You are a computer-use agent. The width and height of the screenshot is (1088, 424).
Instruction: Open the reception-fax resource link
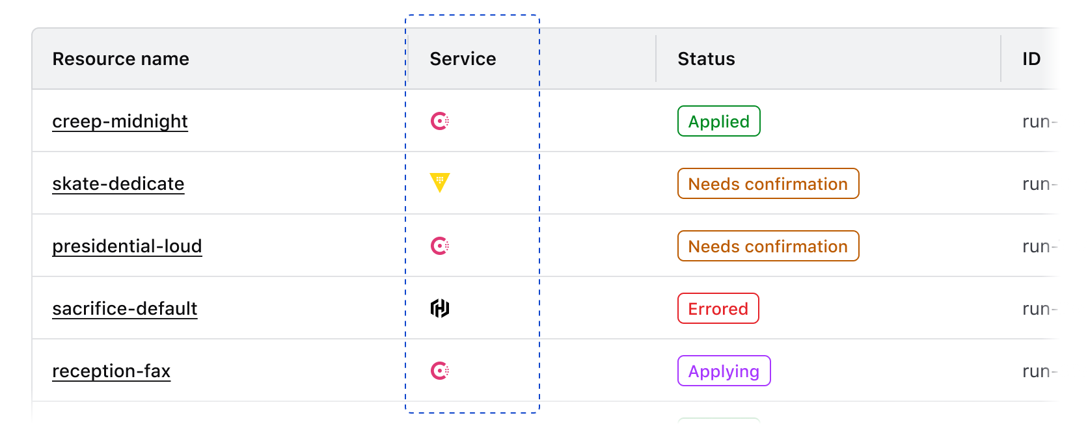[111, 371]
